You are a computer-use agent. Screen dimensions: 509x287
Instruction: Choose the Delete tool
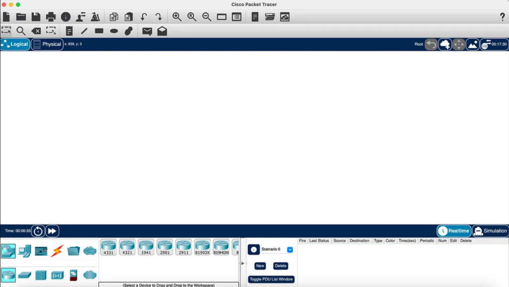[36, 31]
